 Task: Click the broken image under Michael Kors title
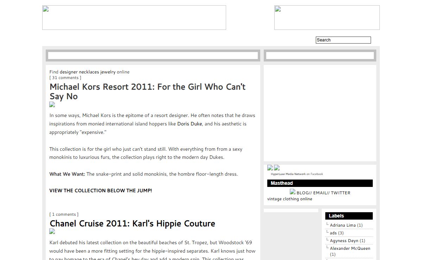click(52, 104)
